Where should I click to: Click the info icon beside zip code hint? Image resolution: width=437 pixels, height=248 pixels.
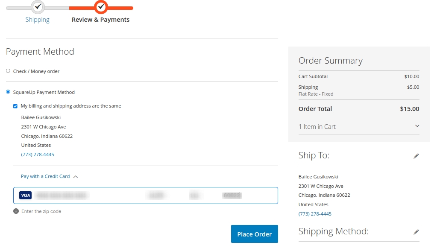16,211
